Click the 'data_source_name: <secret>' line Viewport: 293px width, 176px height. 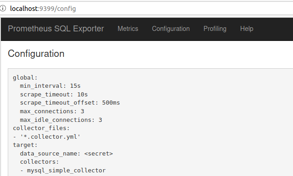pyautogui.click(x=66, y=154)
